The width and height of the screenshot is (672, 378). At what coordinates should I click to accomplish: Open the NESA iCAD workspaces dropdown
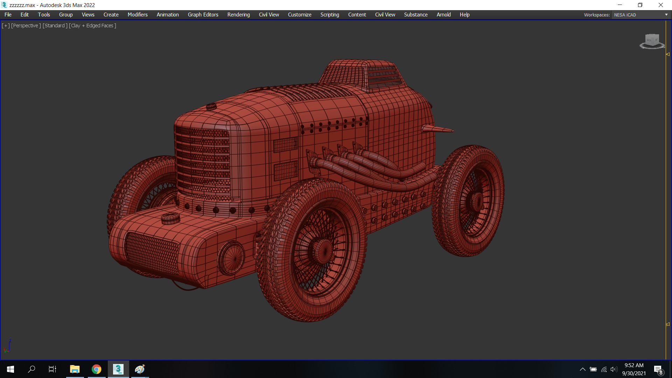[641, 15]
